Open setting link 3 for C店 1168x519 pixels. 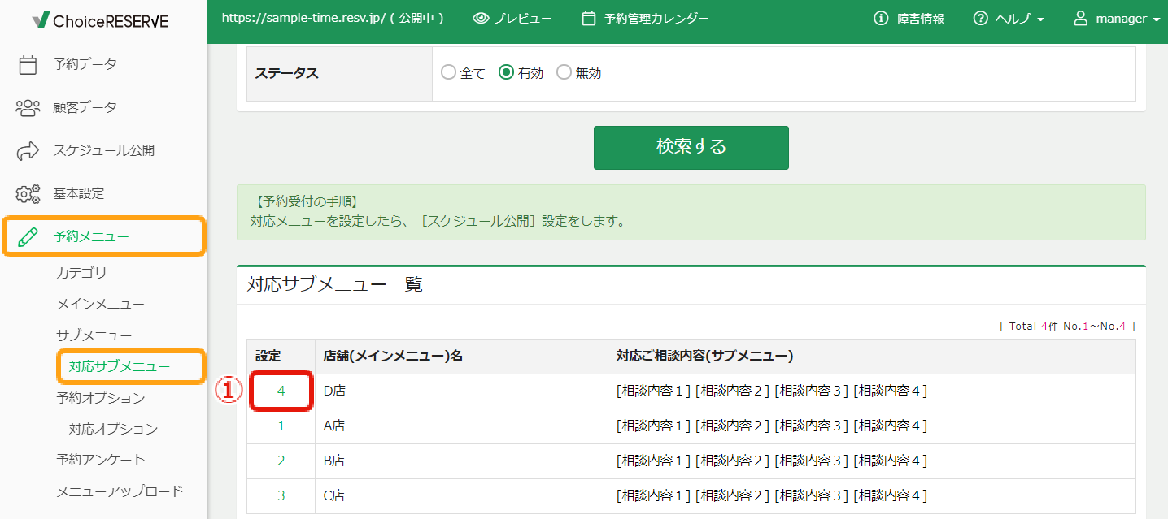point(281,495)
